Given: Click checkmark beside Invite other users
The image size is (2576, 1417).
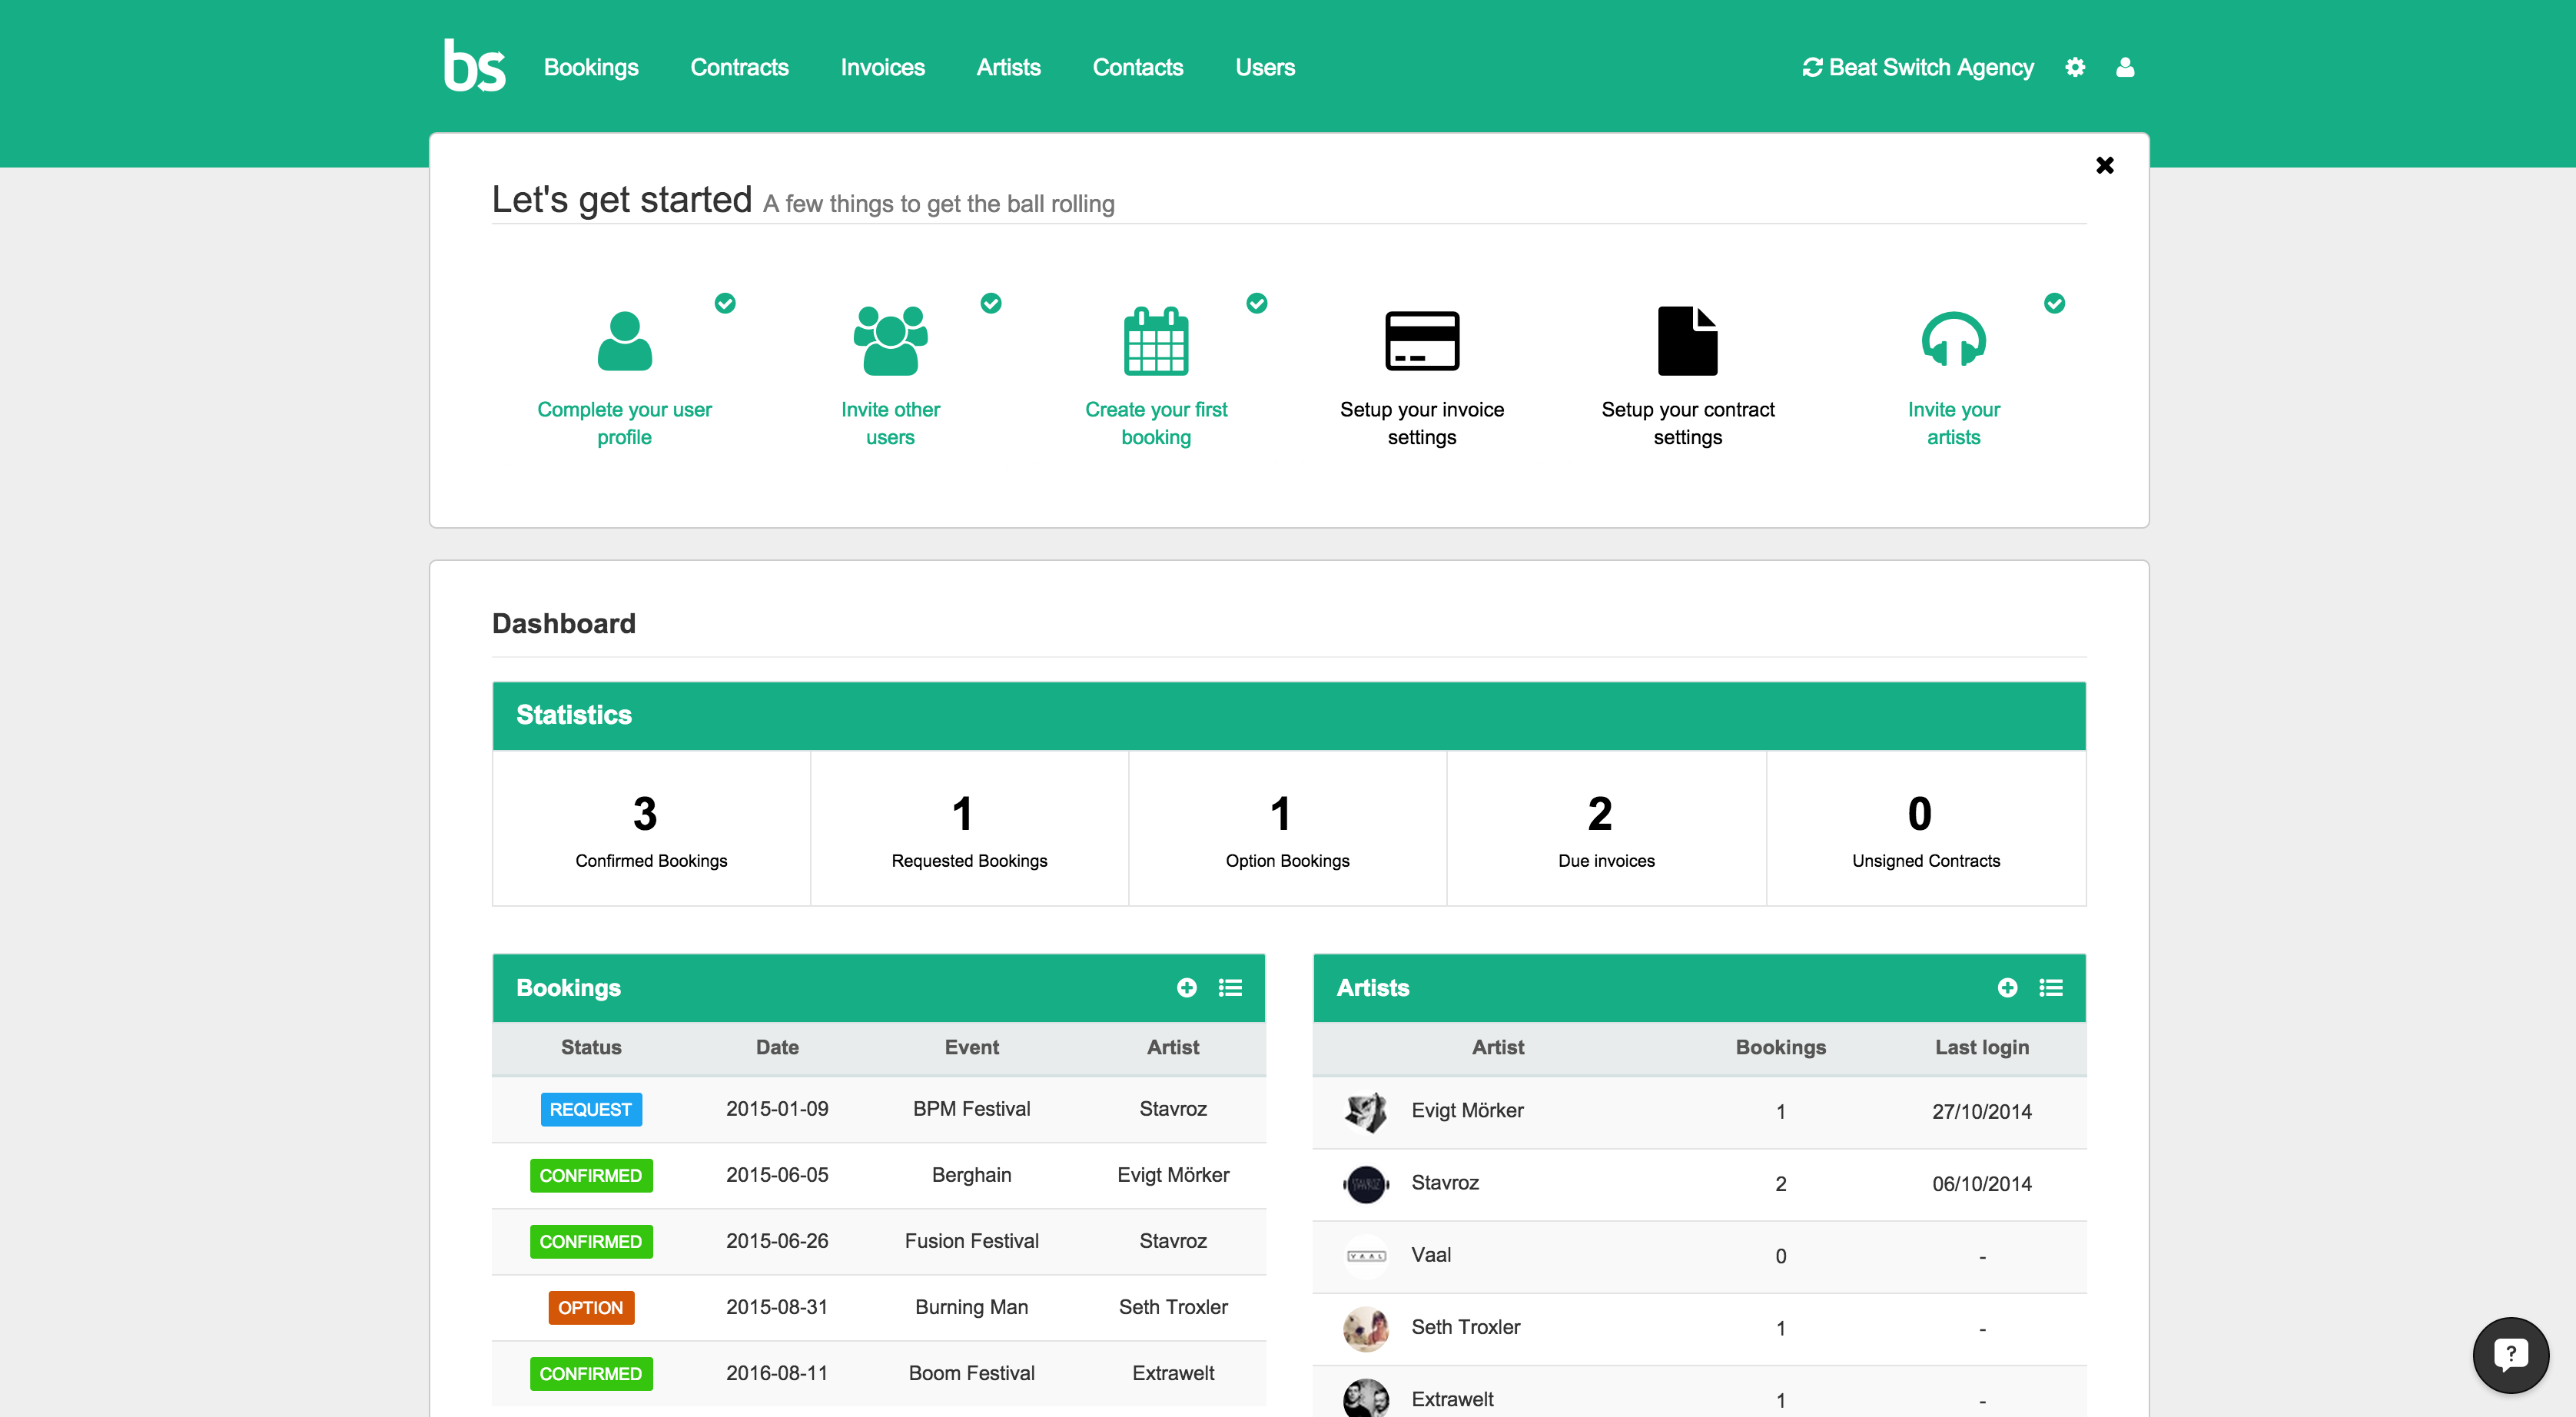Looking at the screenshot, I should tap(991, 303).
